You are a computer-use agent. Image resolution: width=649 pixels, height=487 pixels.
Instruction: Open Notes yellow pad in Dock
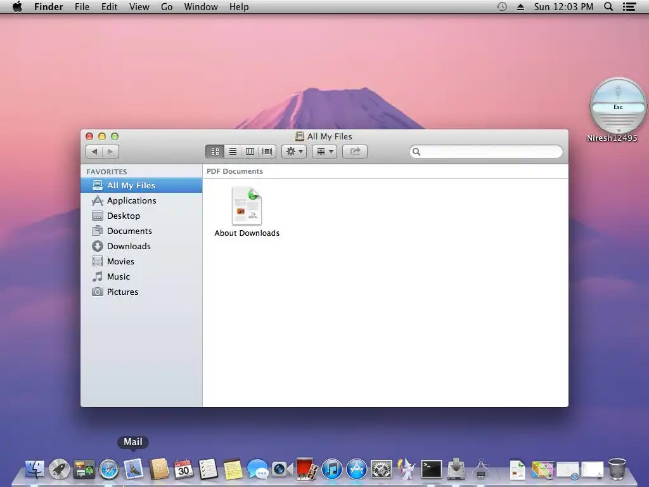[x=233, y=470]
